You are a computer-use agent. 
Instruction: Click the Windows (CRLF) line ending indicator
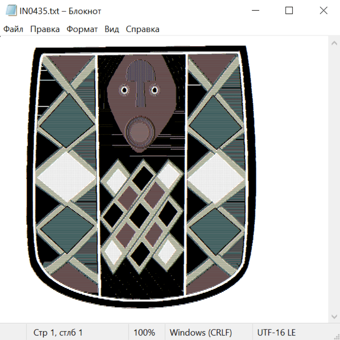tap(201, 332)
